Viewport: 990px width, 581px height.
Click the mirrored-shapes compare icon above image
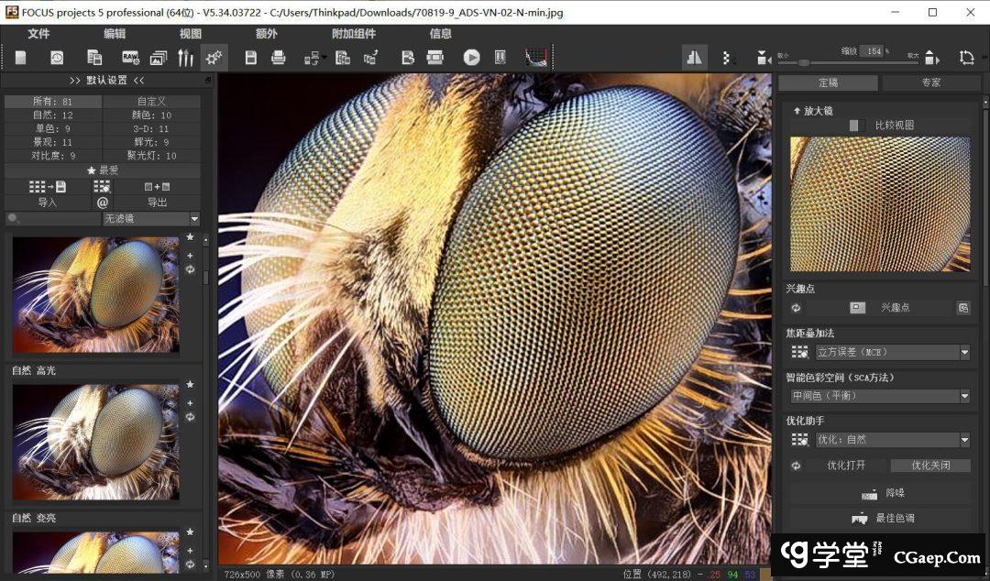pos(694,58)
